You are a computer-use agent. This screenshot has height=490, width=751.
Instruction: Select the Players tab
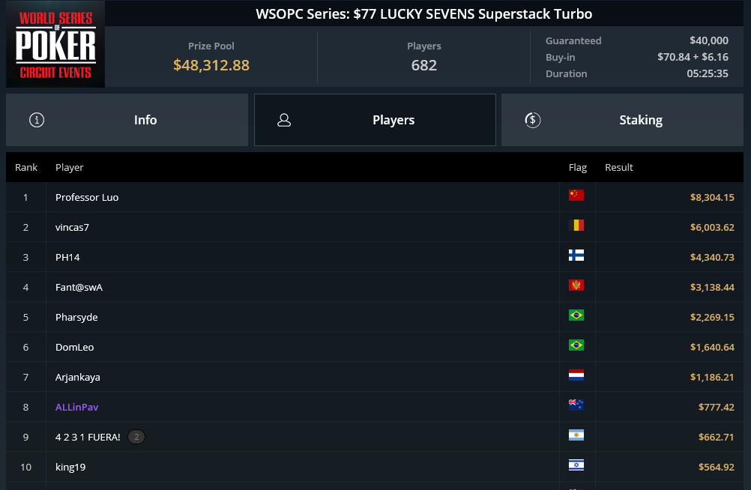point(375,120)
